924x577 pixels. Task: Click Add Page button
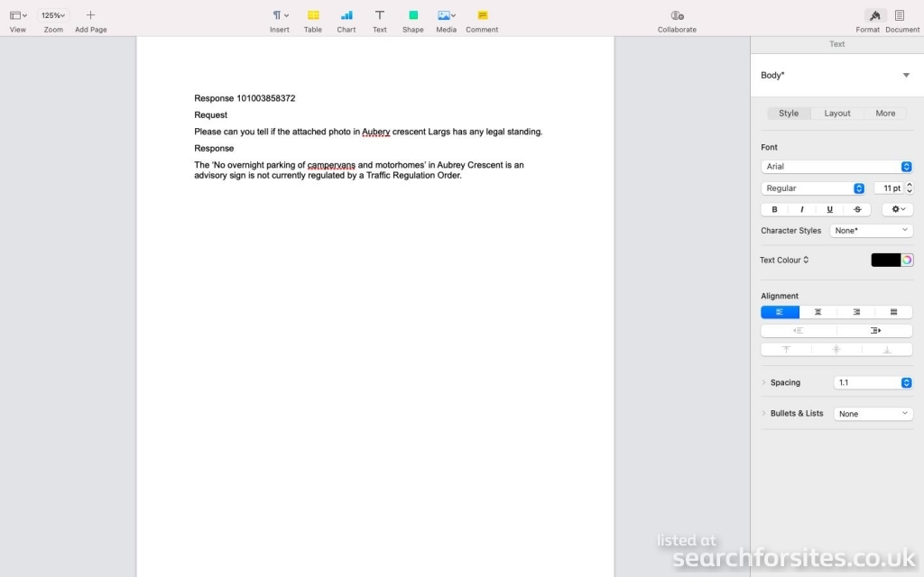point(90,20)
